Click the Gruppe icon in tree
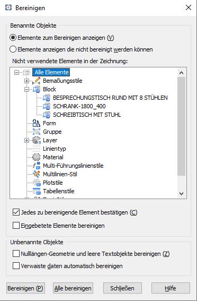This screenshot has width=197, height=301. (37, 132)
